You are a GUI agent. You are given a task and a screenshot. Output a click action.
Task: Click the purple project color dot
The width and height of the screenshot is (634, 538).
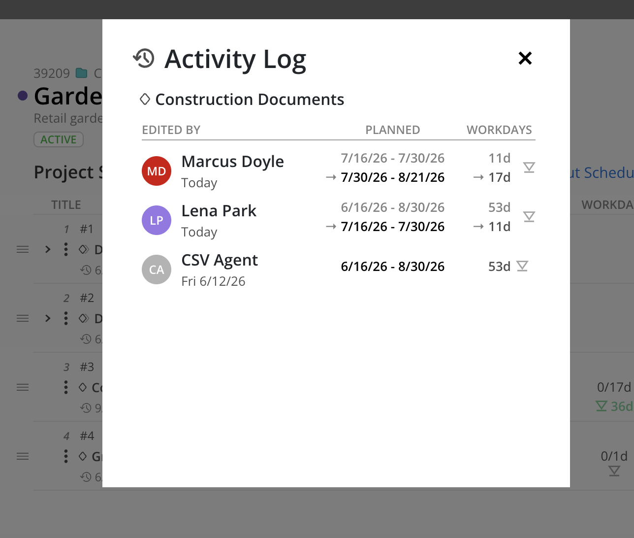click(23, 96)
